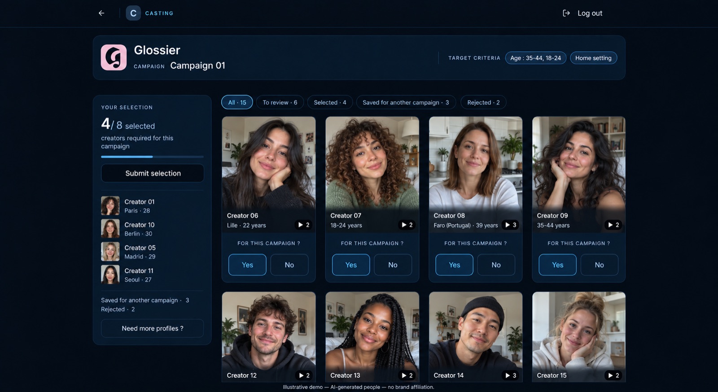Viewport: 718px width, 392px height.
Task: Play Creator 13's video clips
Action: coord(407,375)
